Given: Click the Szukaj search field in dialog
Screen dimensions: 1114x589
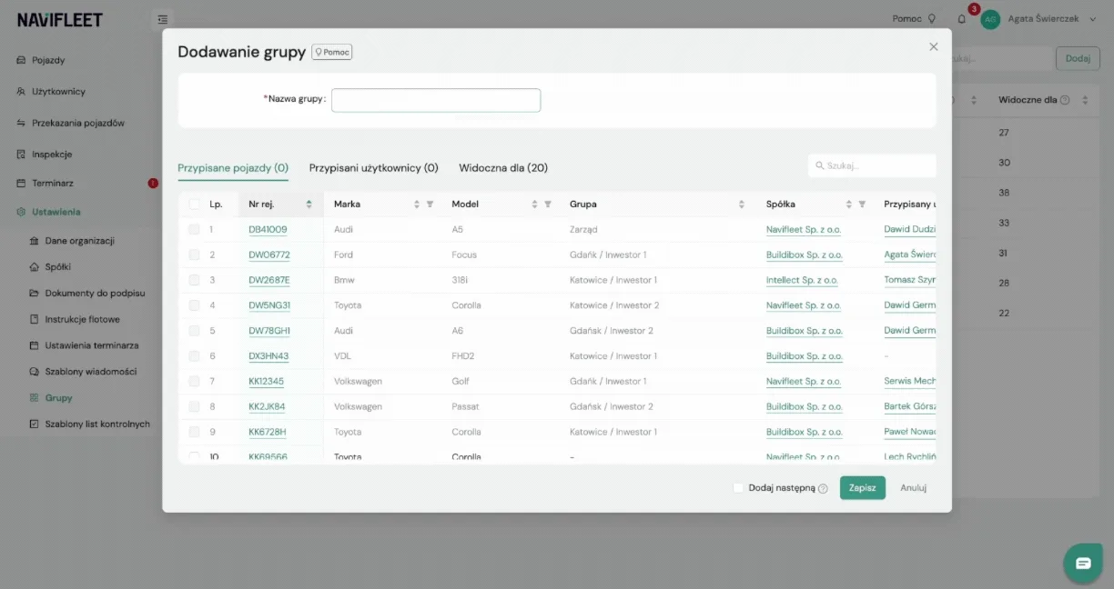Looking at the screenshot, I should tap(872, 166).
